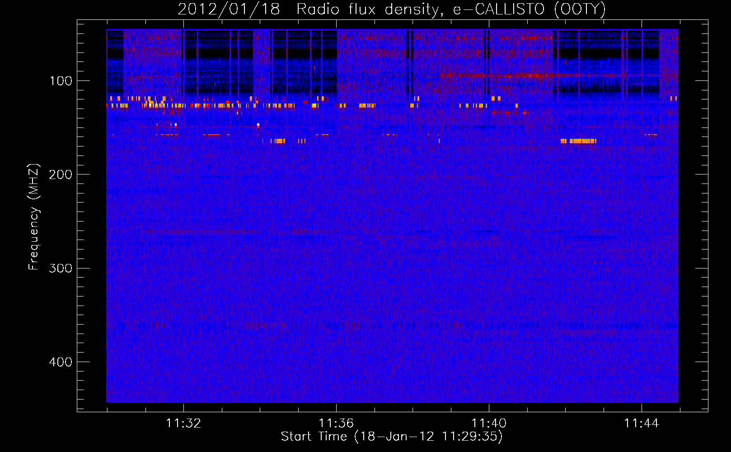Viewport: 731px width, 452px height.
Task: Click the 'Frequency (MHZ)' axis label
Action: point(34,217)
